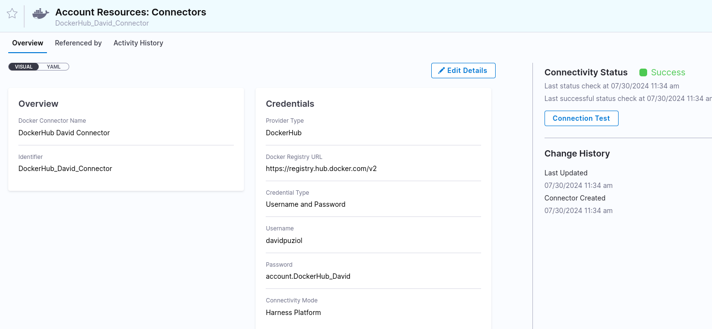This screenshot has height=329, width=712.
Task: Click the DockerHub David Connector name value
Action: pos(64,133)
